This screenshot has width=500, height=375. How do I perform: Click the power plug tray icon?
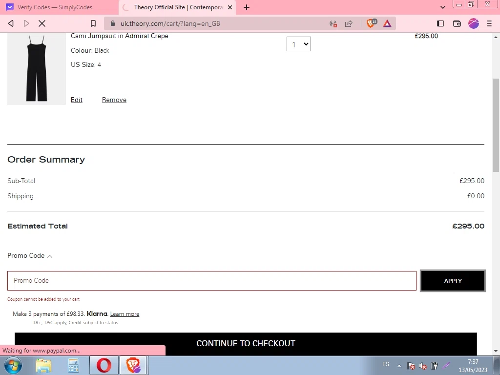[434, 365]
